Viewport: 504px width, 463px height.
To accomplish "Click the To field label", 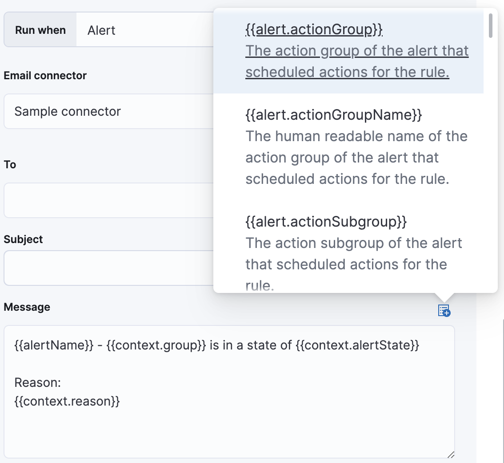I will pyautogui.click(x=8, y=164).
